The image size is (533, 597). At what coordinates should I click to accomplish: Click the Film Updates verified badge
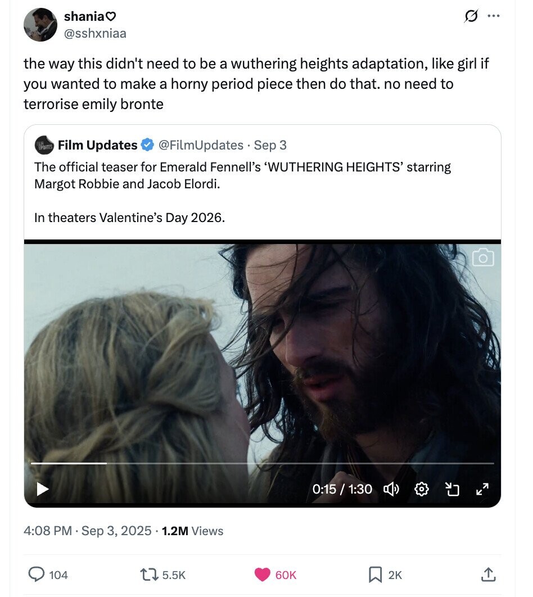click(x=147, y=145)
